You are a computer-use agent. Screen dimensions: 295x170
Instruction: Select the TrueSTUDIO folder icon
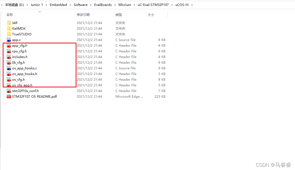point(9,34)
